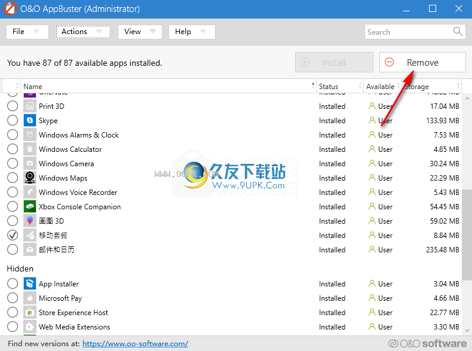Viewport: 472px width, 351px height.
Task: Open the View dropdown menu
Action: tap(140, 32)
